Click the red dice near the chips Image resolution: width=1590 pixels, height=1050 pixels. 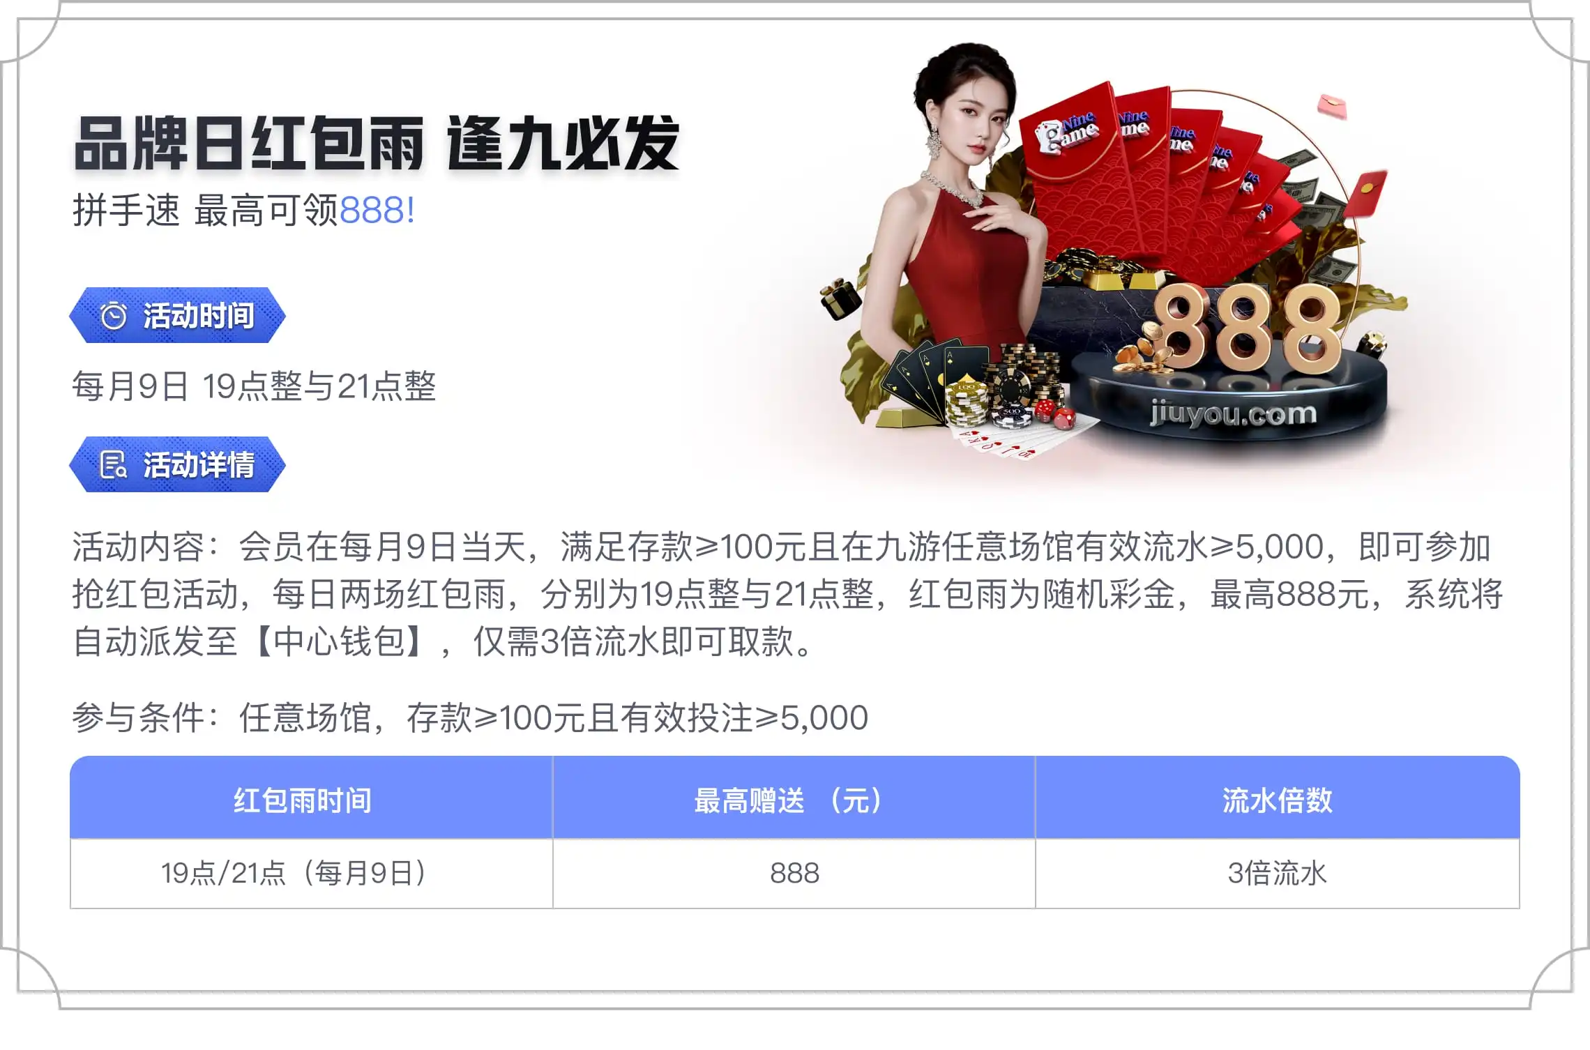pyautogui.click(x=1054, y=413)
